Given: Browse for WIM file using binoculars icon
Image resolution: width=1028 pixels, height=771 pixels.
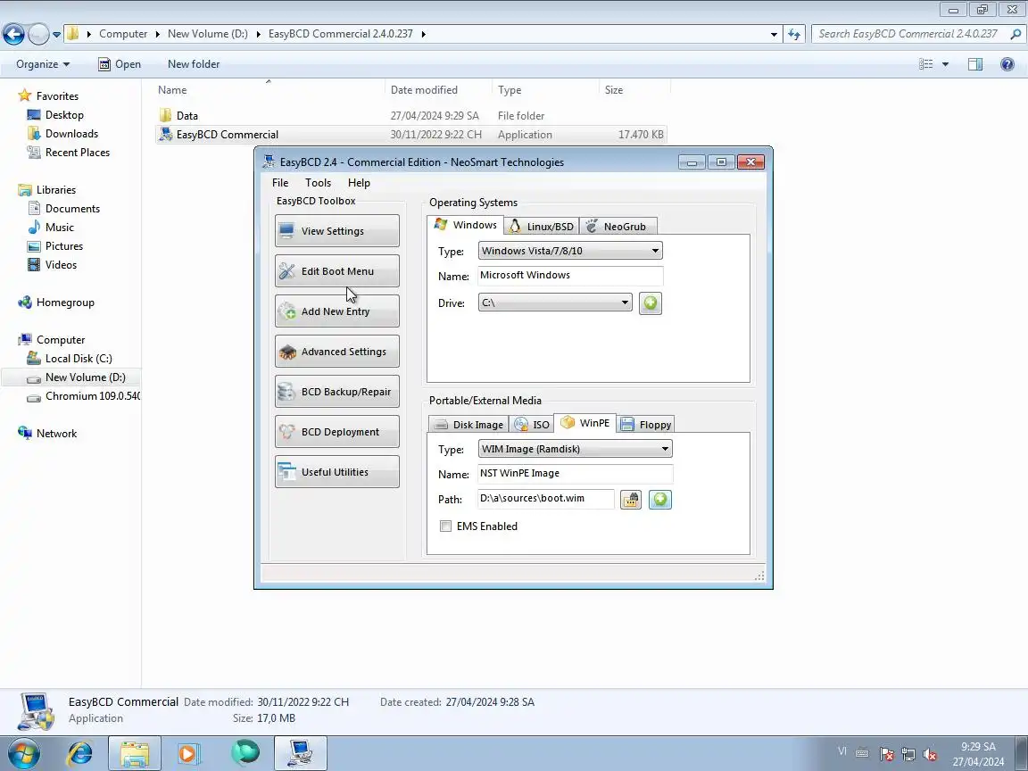Looking at the screenshot, I should (631, 500).
